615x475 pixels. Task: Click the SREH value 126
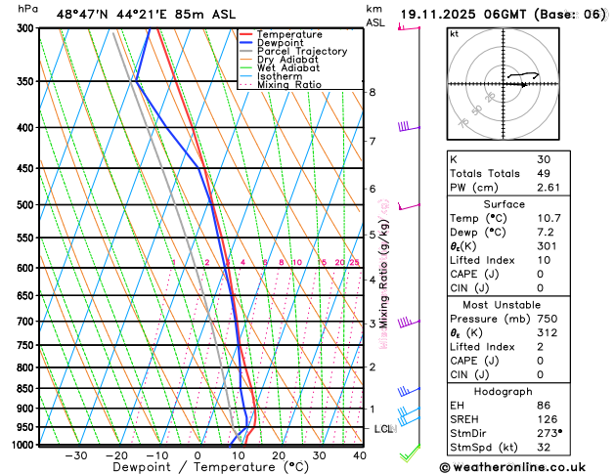point(548,419)
